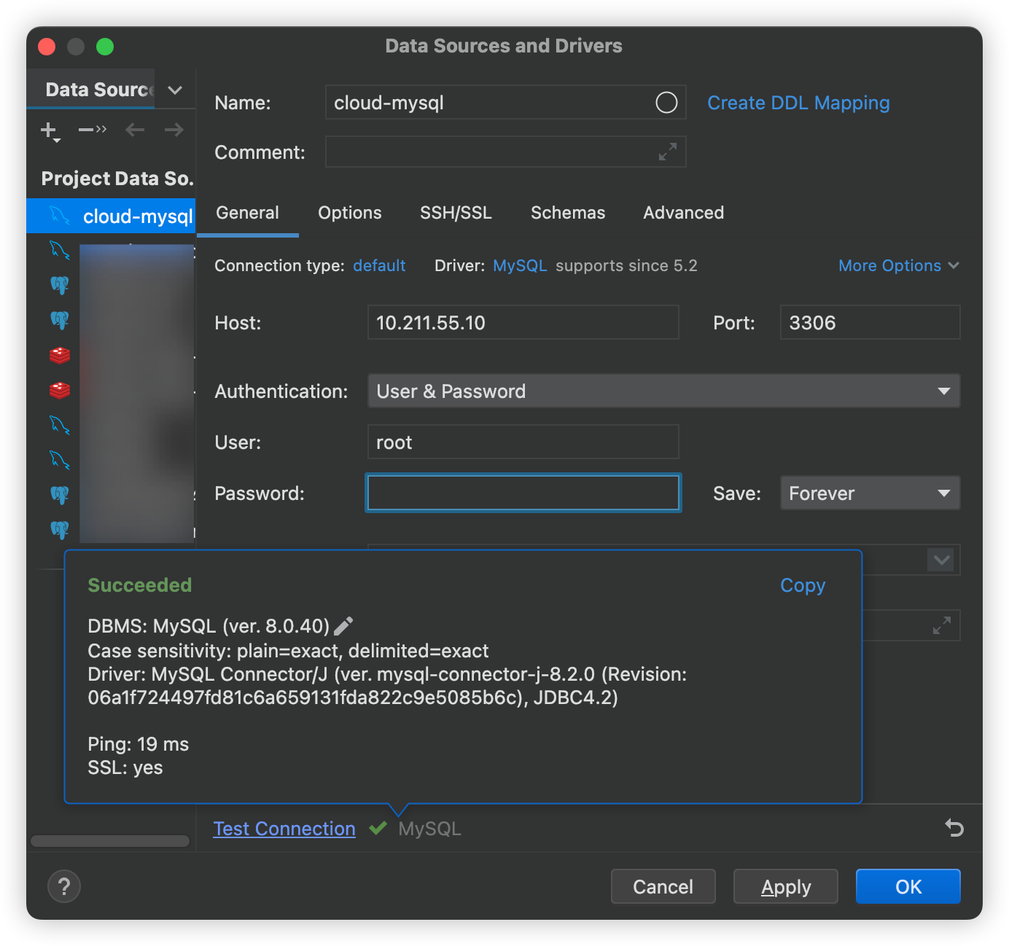Click the color circle in Name field

click(x=666, y=103)
